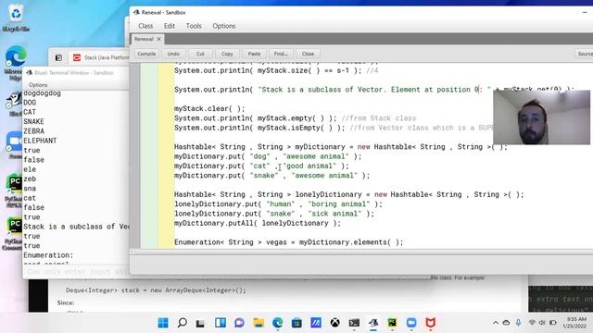Viewport: 593px width, 333px height.
Task: Open Task View from the taskbar
Action: (200, 323)
